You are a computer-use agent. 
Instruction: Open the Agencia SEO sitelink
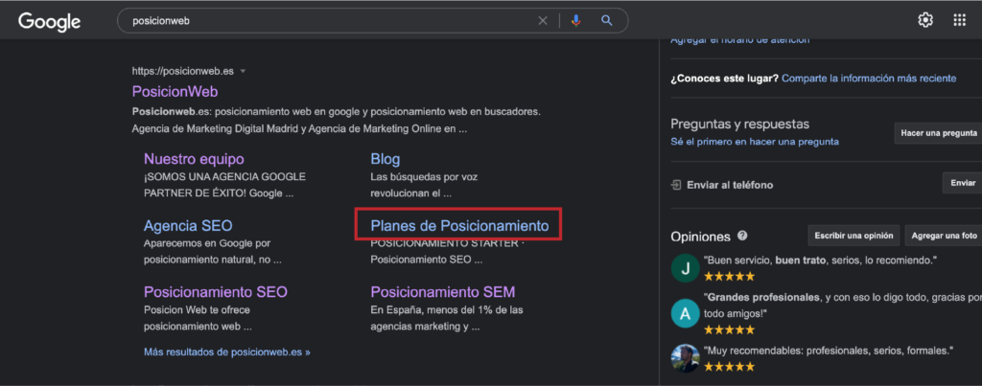[188, 226]
